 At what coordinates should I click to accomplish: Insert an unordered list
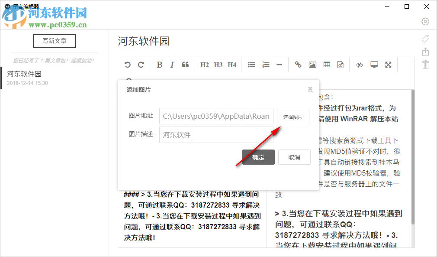[251, 64]
